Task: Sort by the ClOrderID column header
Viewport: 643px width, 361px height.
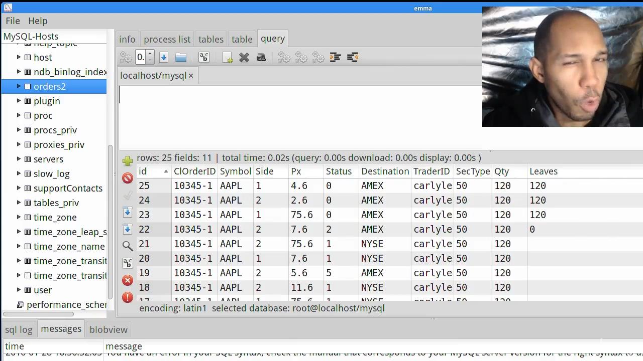Action: (x=195, y=171)
